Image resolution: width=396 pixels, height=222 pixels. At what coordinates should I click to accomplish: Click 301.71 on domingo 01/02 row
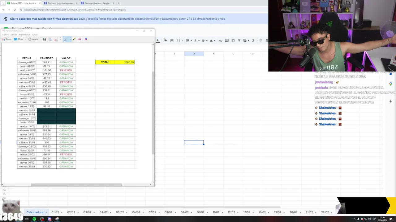tap(46, 62)
